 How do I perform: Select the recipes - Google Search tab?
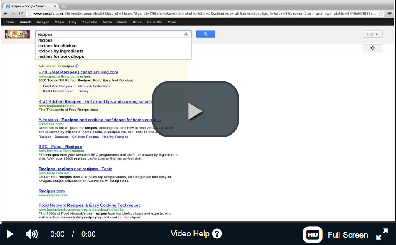point(30,6)
